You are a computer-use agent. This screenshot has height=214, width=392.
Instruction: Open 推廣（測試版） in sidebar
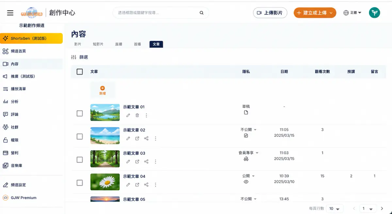(x=31, y=76)
